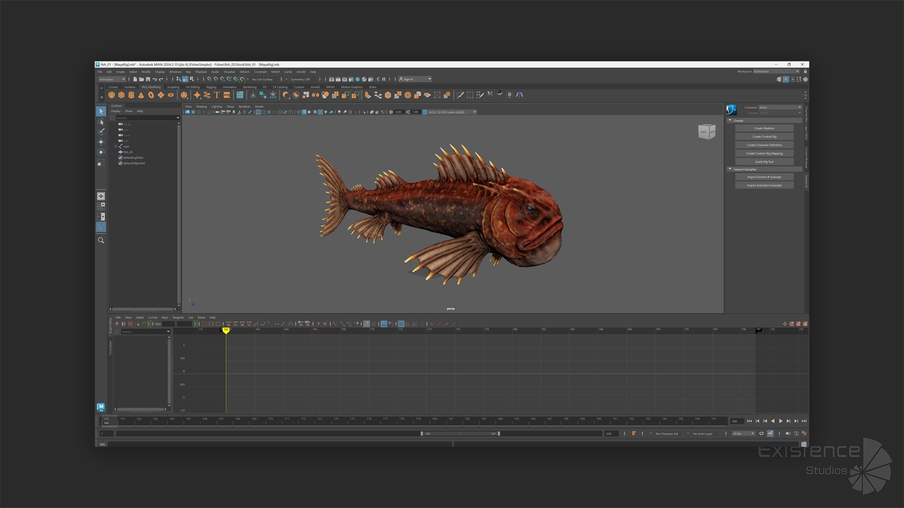
Task: Click the Import Human IK Example button
Action: [x=764, y=177]
